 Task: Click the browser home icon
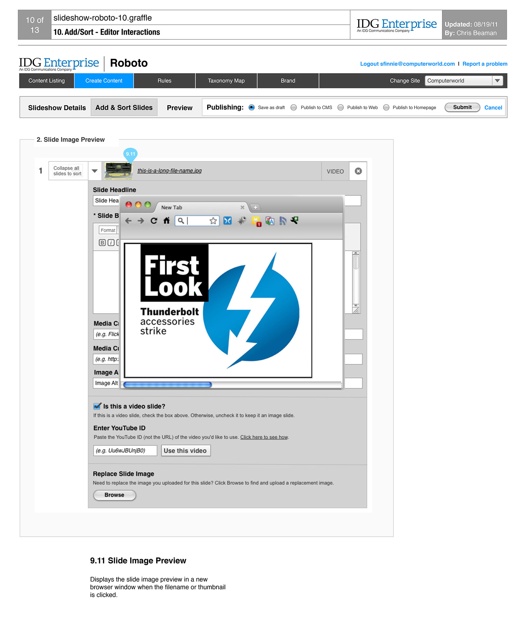pyautogui.click(x=166, y=221)
